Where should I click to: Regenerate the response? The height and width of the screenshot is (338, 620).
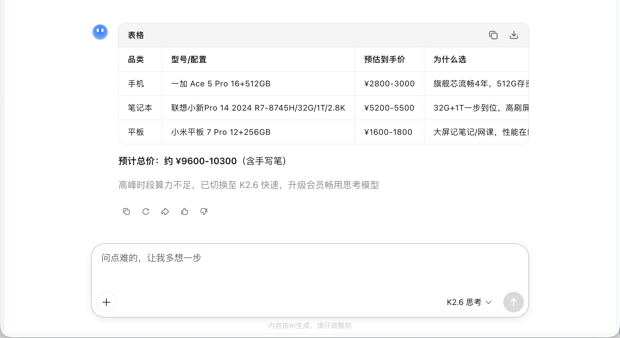(146, 211)
